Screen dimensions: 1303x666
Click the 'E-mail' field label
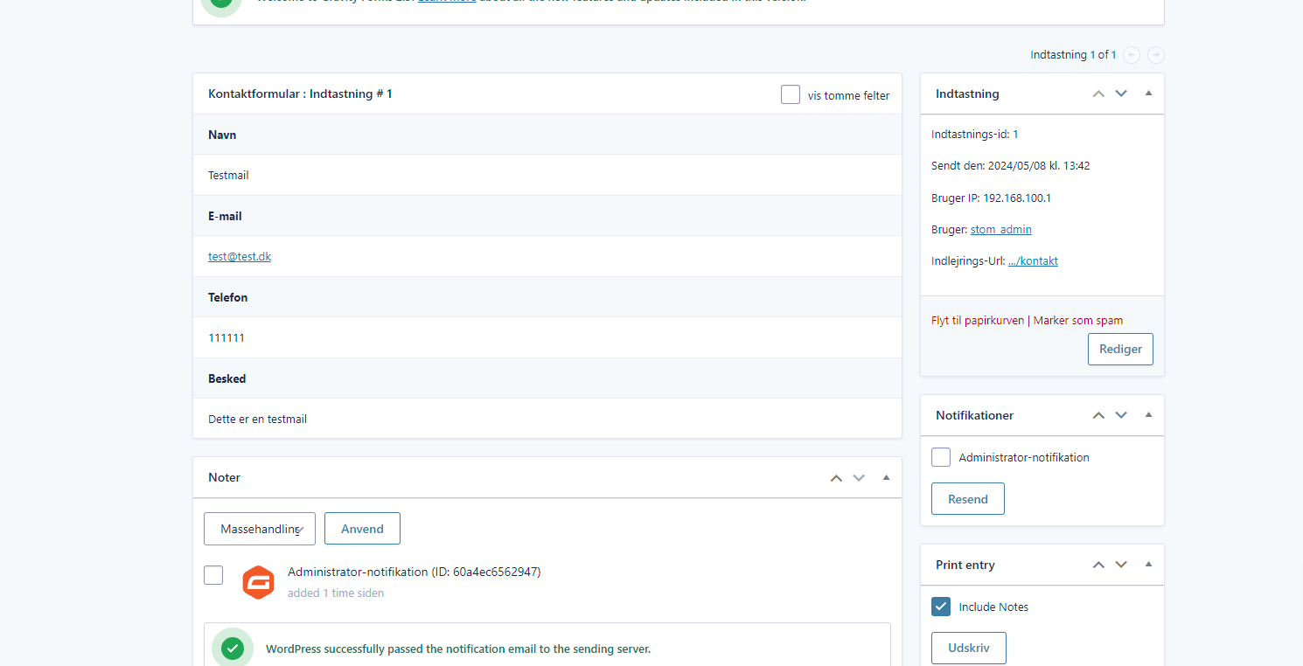point(225,216)
